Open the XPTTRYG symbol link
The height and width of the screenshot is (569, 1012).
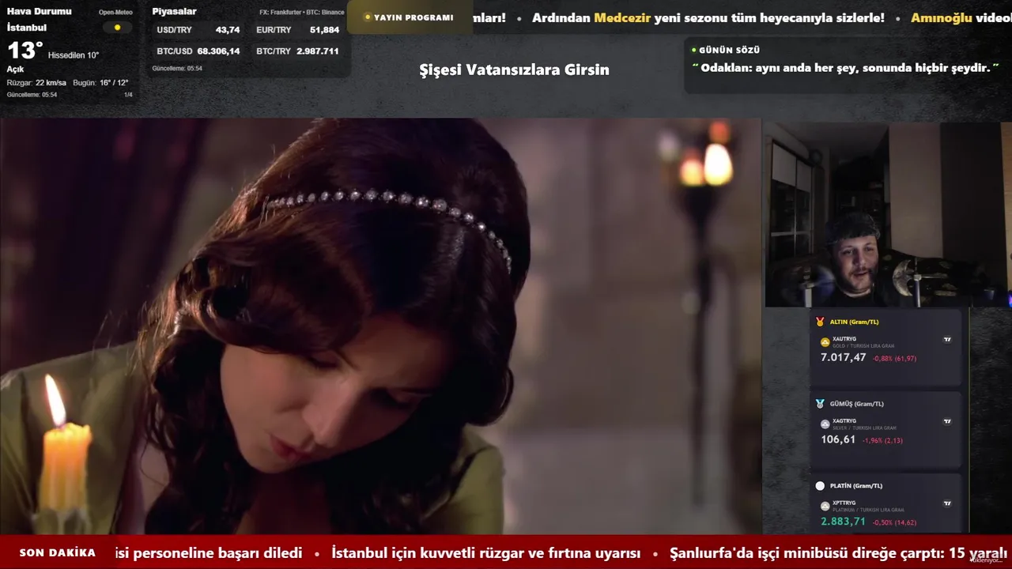[x=844, y=503]
